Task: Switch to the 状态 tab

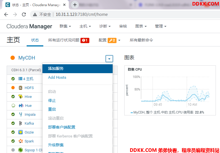Action: [x=35, y=40]
